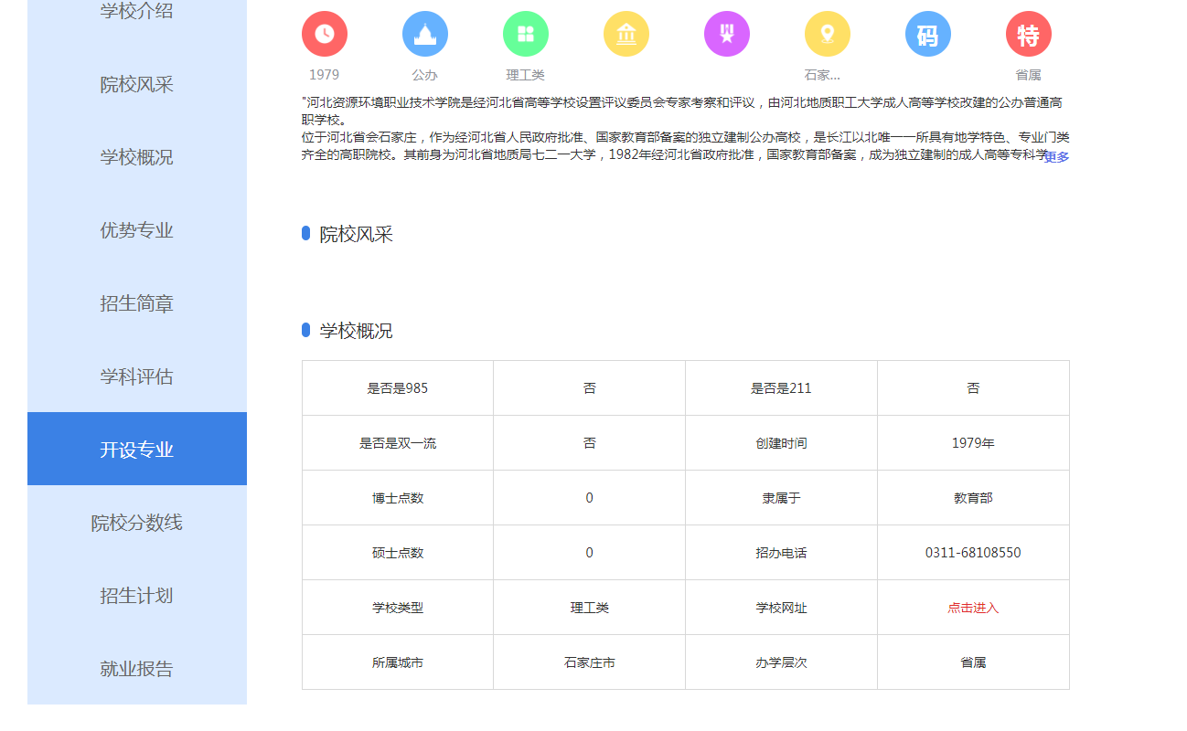Click the purple medal icon
This screenshot has height=731, width=1187.
(x=727, y=34)
